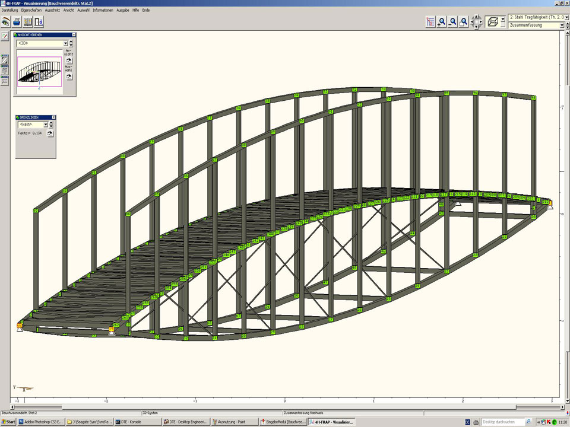
Task: Open the Zusammenfassung dropdown
Action: tap(561, 26)
